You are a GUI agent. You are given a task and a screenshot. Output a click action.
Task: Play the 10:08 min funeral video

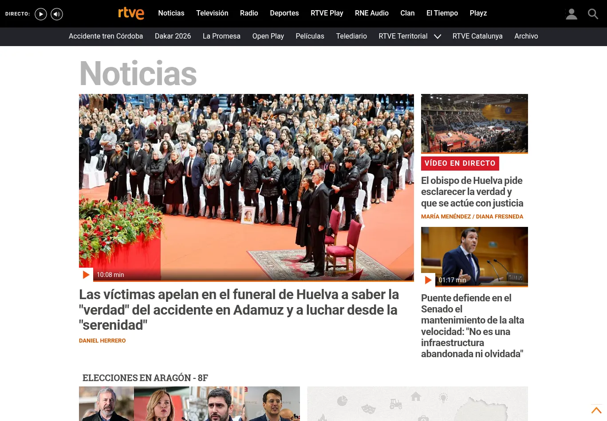[x=86, y=275]
